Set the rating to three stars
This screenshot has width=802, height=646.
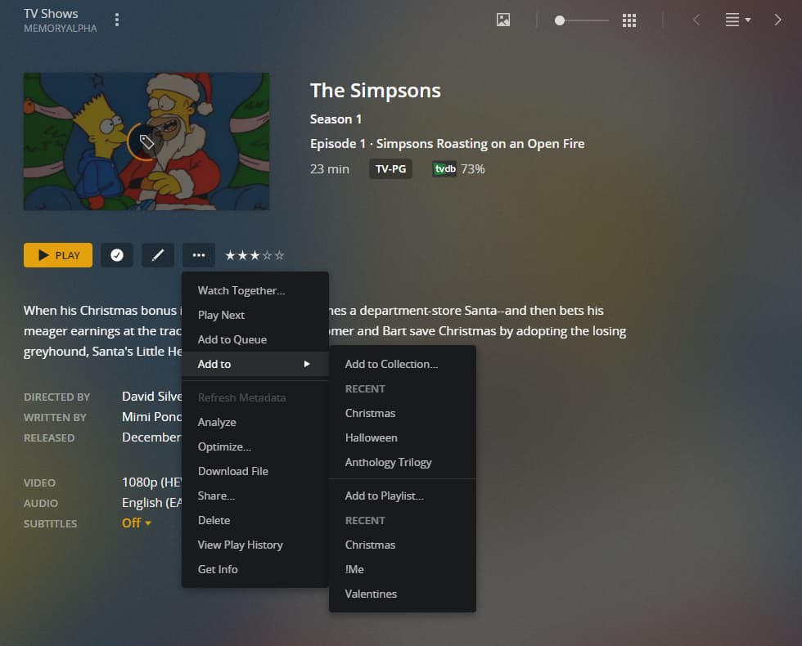click(x=255, y=255)
